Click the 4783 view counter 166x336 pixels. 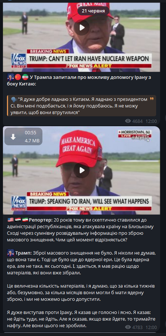click(137, 328)
